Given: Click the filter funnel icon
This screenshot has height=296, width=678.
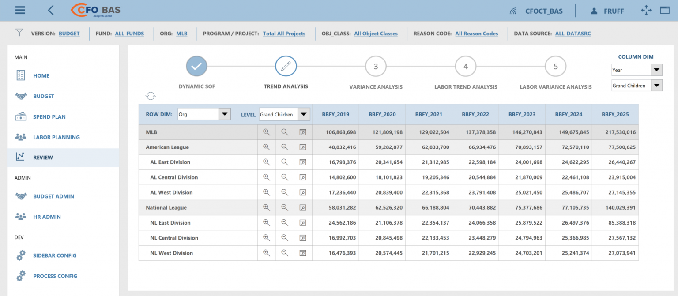Looking at the screenshot, I should coord(19,33).
